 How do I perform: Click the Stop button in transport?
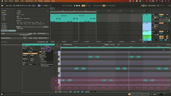tap(77, 6)
